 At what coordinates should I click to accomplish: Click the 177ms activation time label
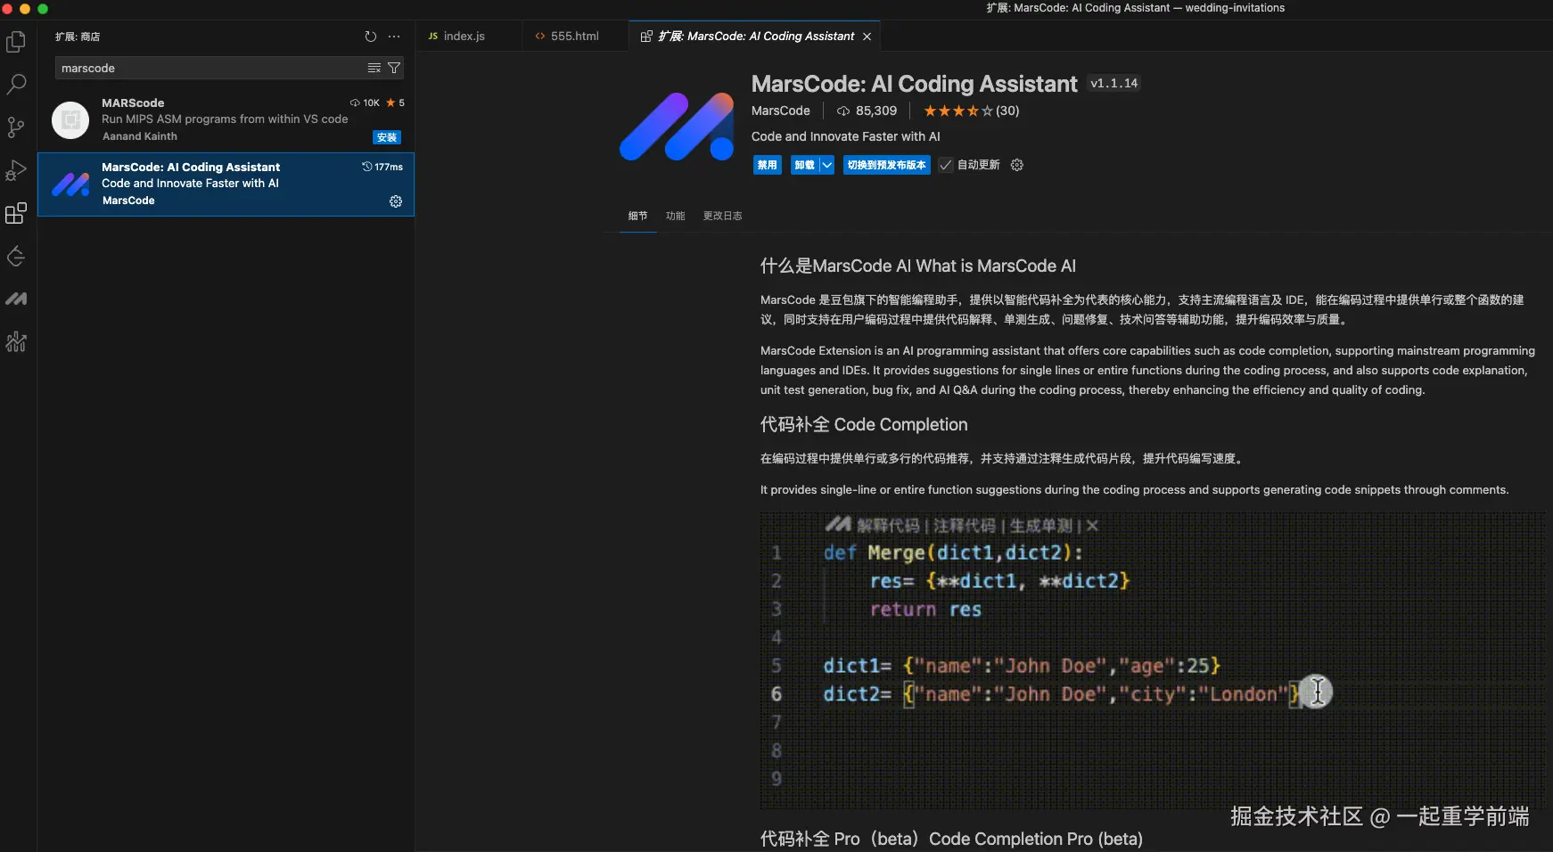coord(382,167)
